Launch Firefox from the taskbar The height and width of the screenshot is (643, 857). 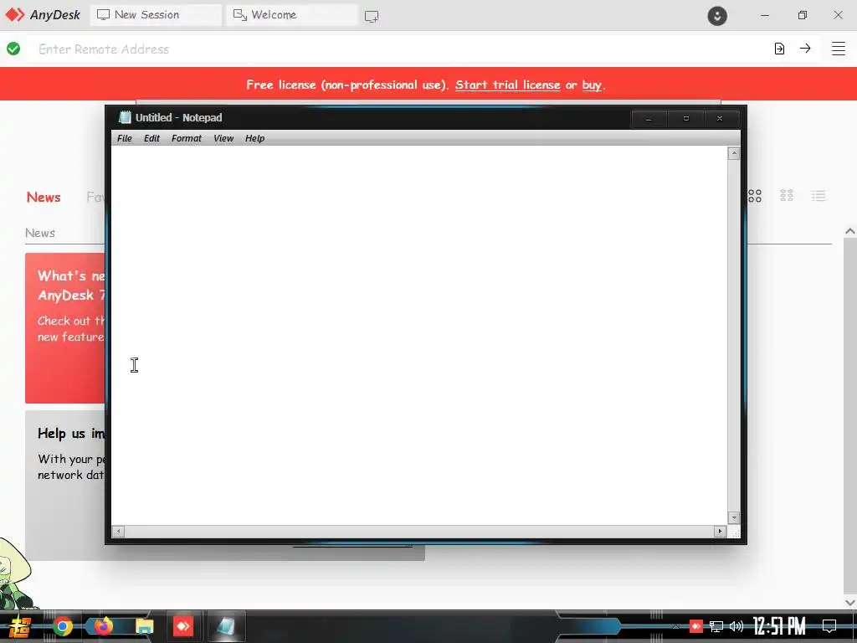tap(103, 625)
